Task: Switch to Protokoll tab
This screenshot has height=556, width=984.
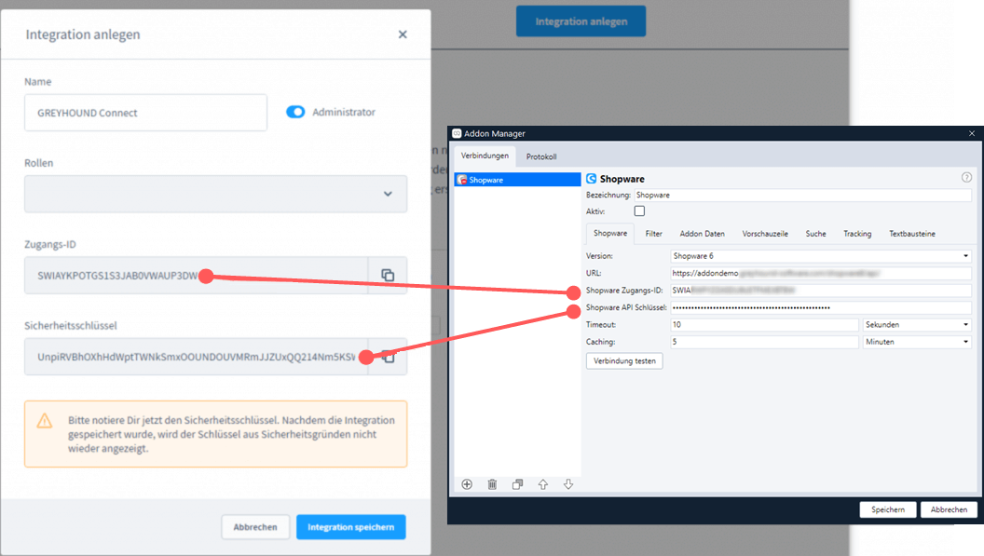Action: click(x=541, y=156)
